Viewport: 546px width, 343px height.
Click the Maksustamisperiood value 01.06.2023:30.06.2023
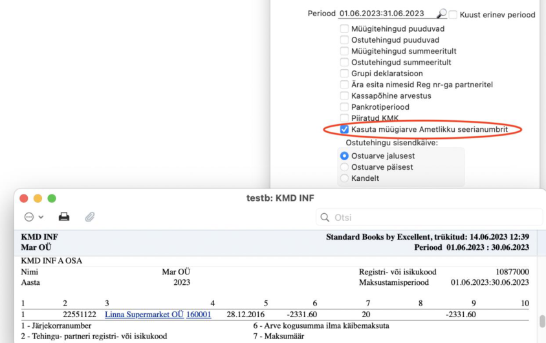click(x=490, y=282)
